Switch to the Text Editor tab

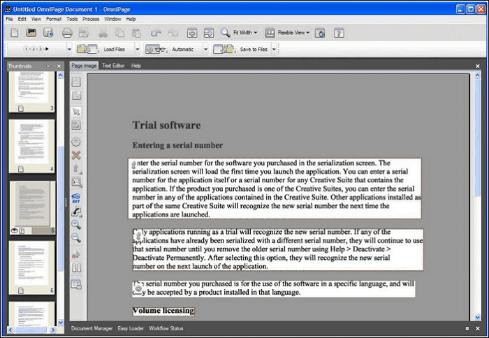point(112,66)
